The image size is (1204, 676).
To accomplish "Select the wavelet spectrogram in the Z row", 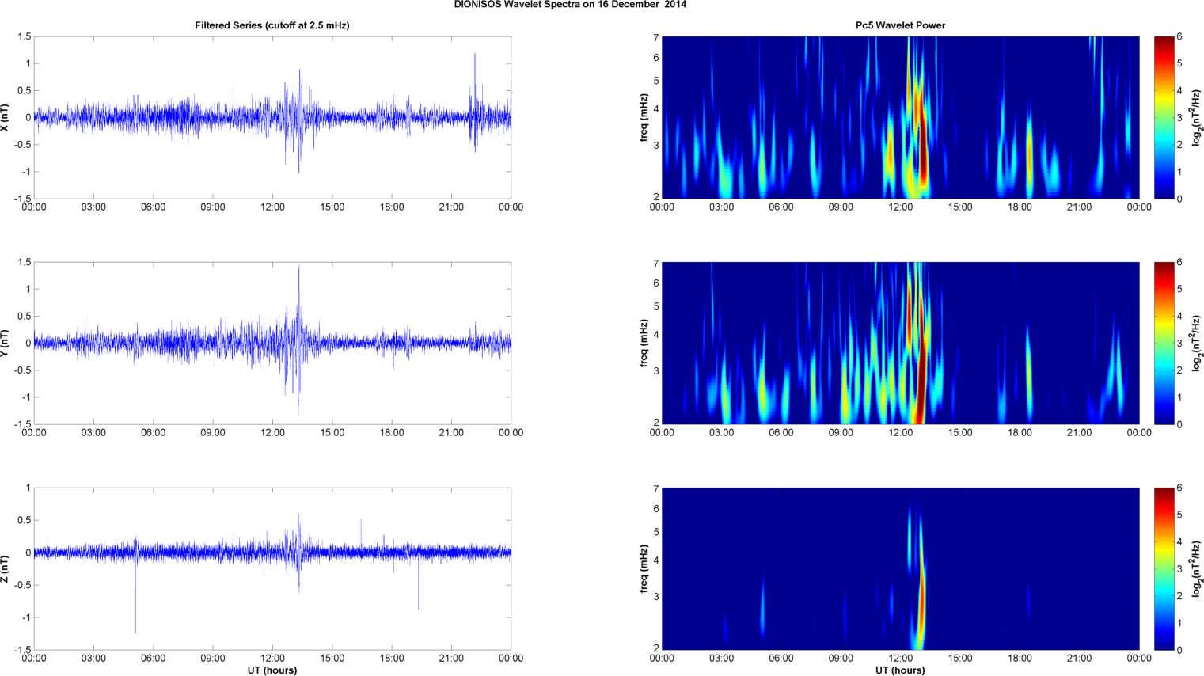I will 900,569.
